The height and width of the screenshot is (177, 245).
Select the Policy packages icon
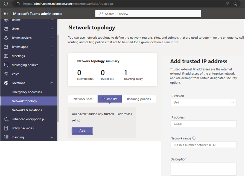coord(6,128)
